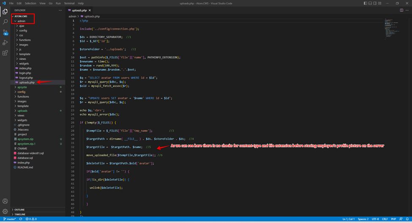The image size is (412, 223).
Task: Click admin in the breadcrumb path
Action: coord(72,16)
